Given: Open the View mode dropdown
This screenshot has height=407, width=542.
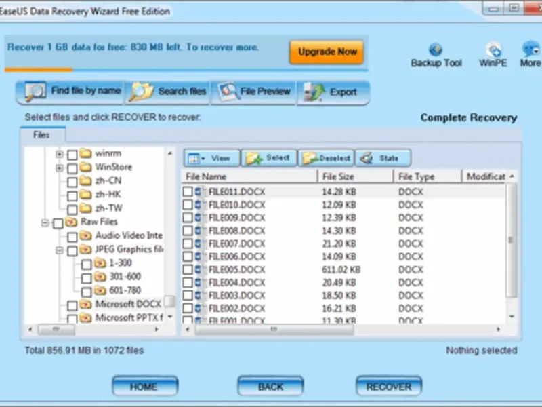Looking at the screenshot, I should pyautogui.click(x=211, y=158).
